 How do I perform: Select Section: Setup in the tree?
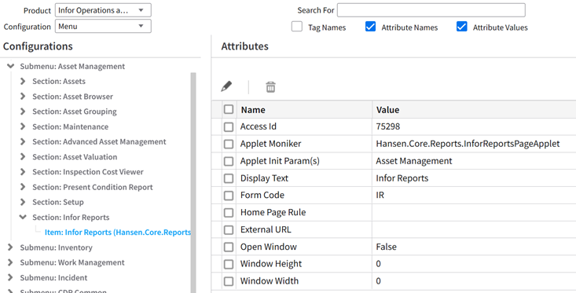tap(58, 203)
